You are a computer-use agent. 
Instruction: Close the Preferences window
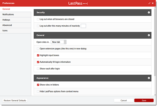(153, 3)
